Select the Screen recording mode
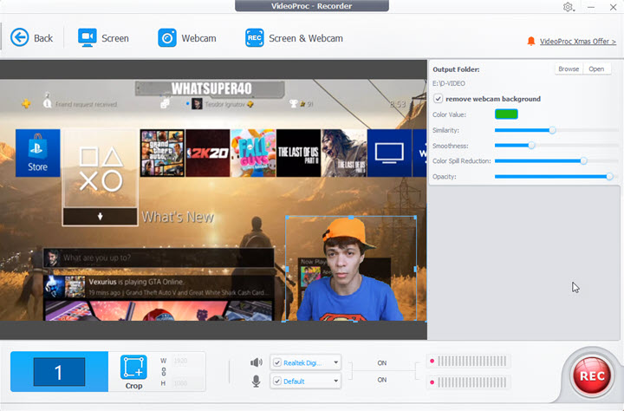Viewport: 624px width, 411px height. tap(103, 38)
